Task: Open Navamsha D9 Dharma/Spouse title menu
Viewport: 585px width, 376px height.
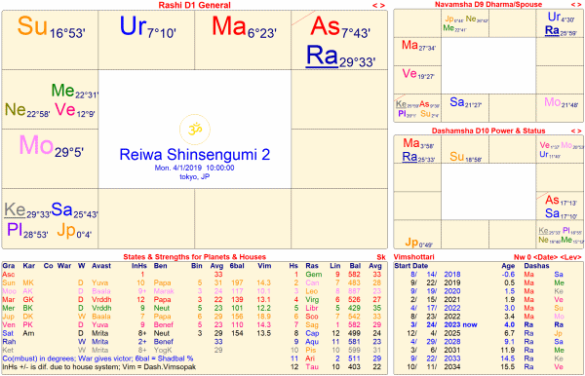Action: [488, 5]
